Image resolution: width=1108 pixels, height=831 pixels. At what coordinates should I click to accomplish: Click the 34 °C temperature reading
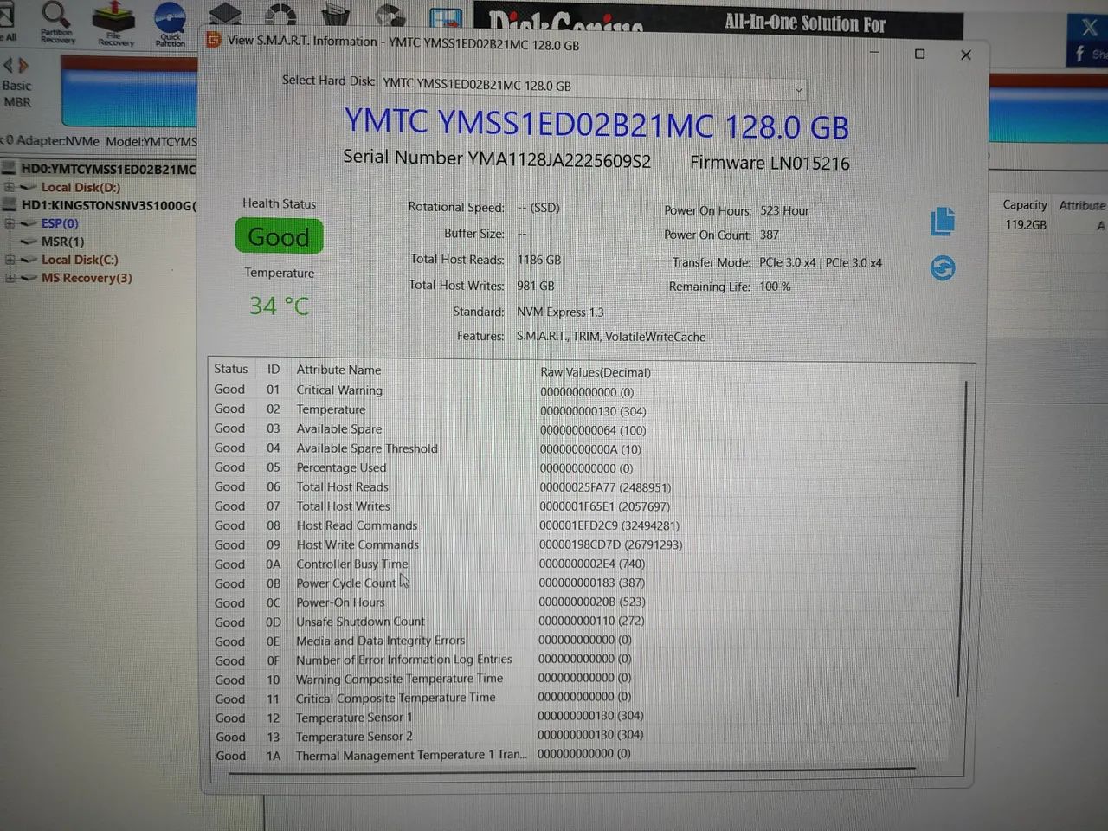[x=279, y=306]
